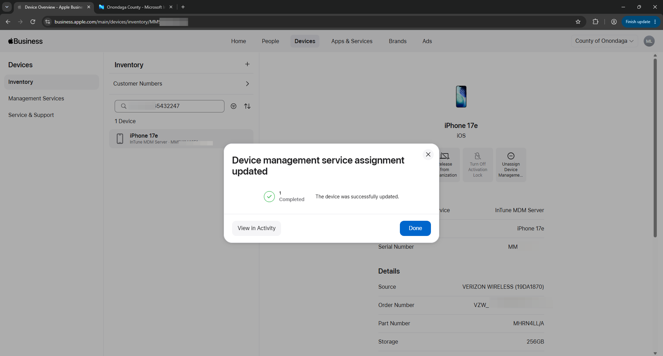Open the Brands tab
Screen dimensions: 663x356
click(x=398, y=41)
